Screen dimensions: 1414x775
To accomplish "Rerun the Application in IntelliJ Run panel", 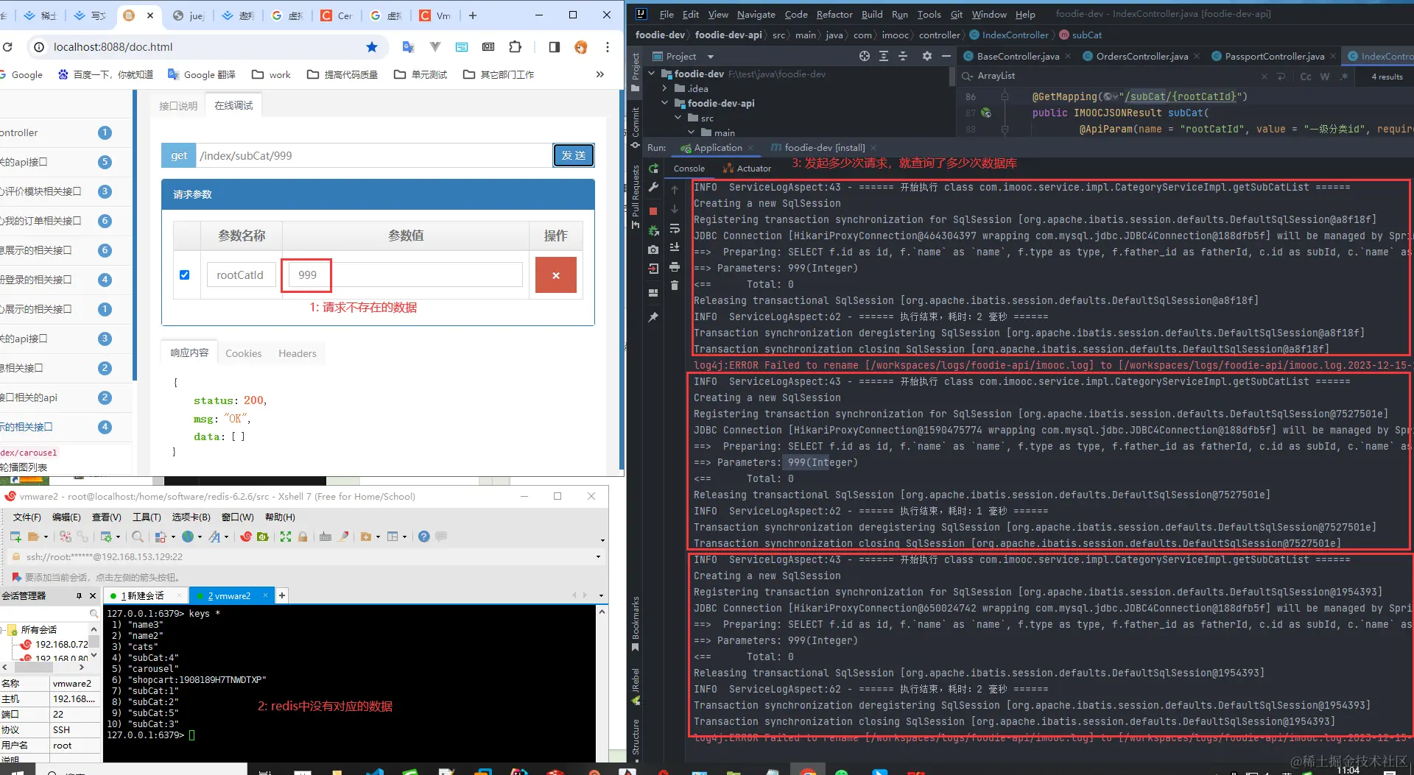I will point(653,169).
